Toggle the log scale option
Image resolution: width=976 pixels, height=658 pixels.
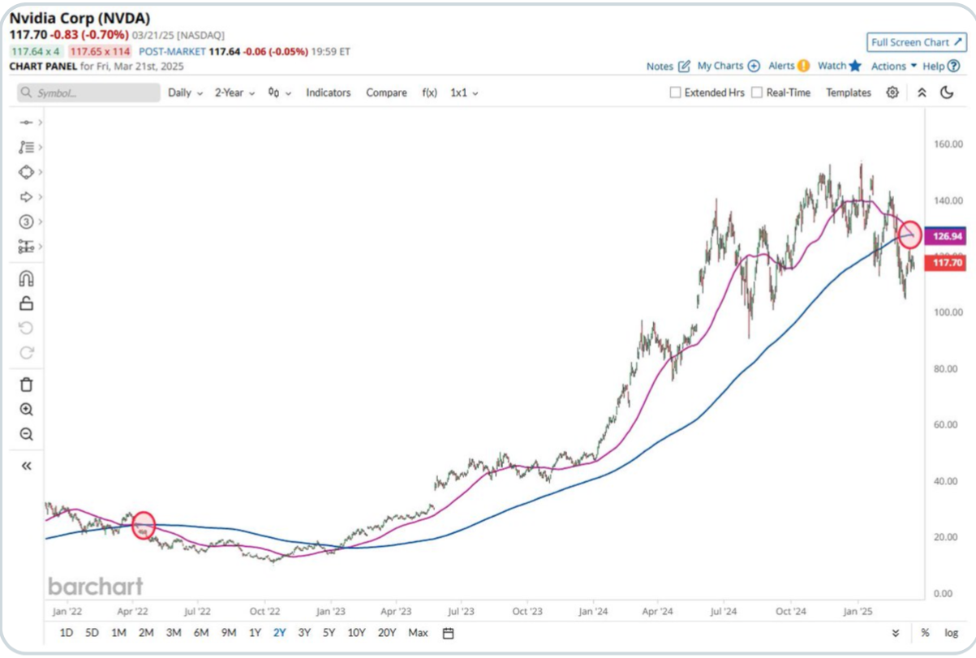[x=951, y=633]
